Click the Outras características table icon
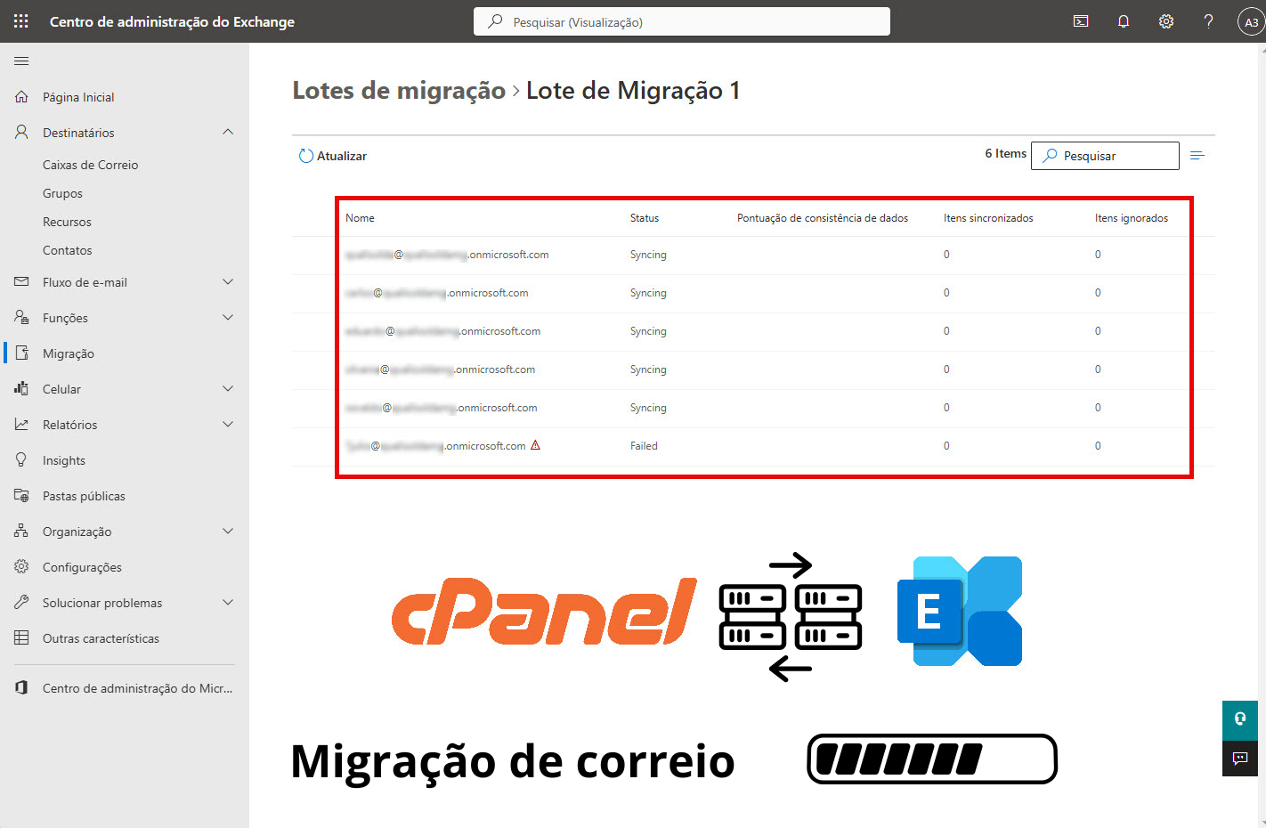 click(21, 637)
